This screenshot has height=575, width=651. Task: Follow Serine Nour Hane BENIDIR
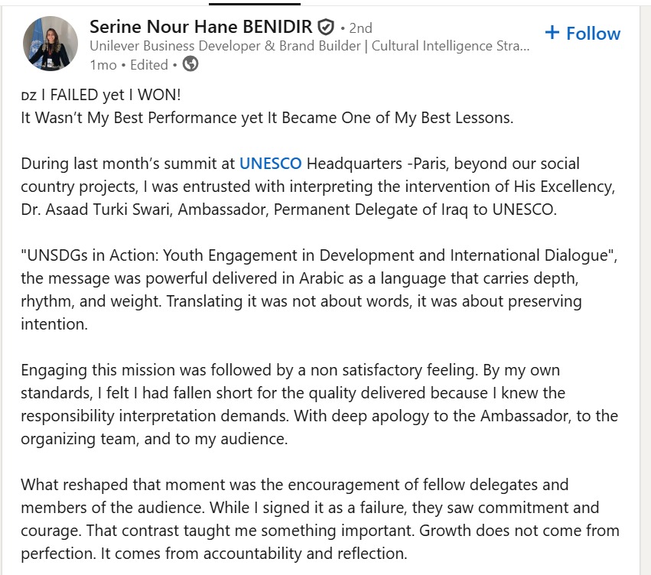(583, 33)
